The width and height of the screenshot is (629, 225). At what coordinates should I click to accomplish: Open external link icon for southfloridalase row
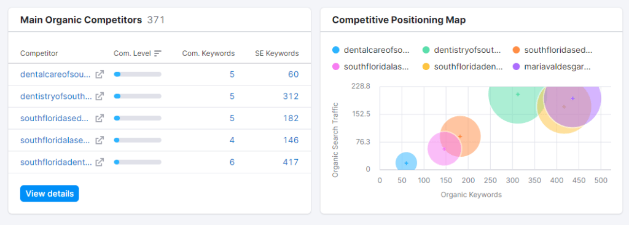pos(100,140)
